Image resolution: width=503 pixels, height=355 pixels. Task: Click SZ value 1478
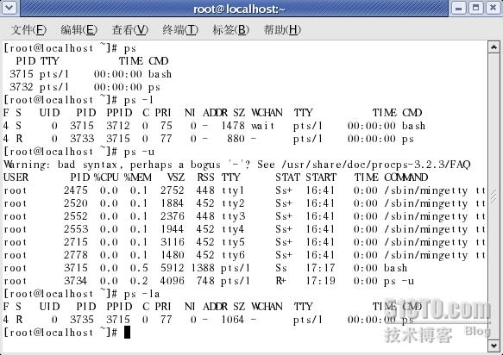[233, 126]
